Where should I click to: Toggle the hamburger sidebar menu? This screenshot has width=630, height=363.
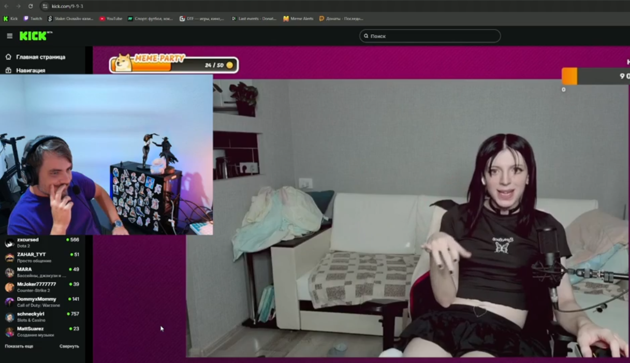click(9, 36)
